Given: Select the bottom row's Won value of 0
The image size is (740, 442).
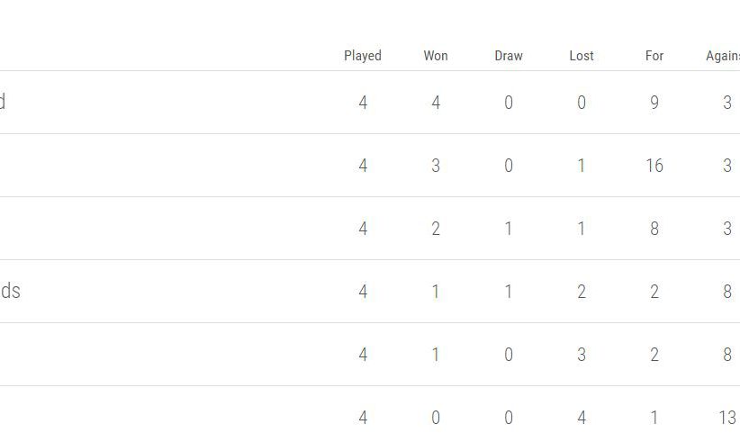Looking at the screenshot, I should coord(436,418).
